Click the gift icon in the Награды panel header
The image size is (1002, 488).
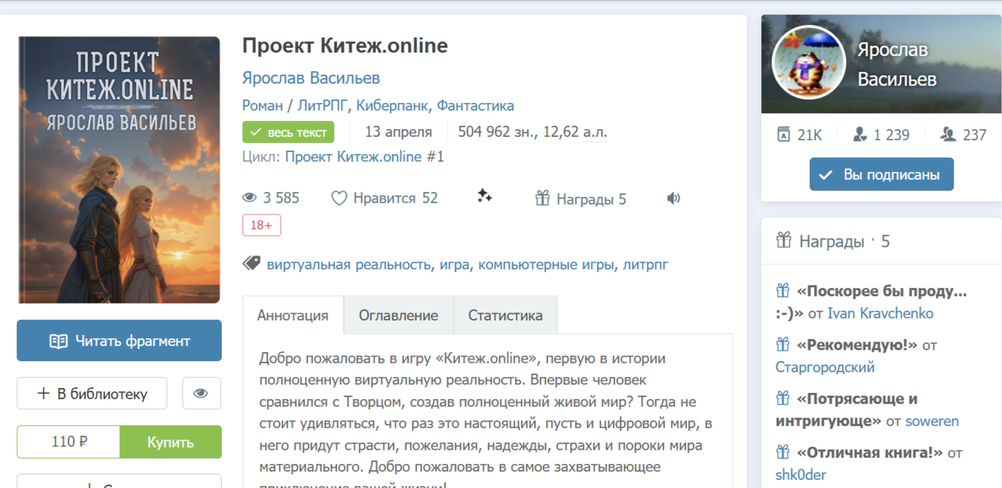(783, 241)
